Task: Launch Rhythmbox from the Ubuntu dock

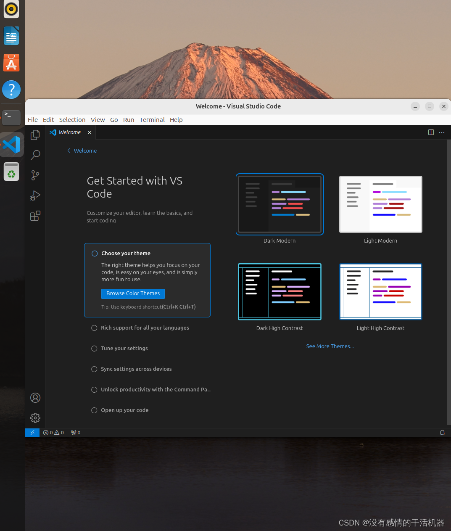Action: pyautogui.click(x=11, y=9)
